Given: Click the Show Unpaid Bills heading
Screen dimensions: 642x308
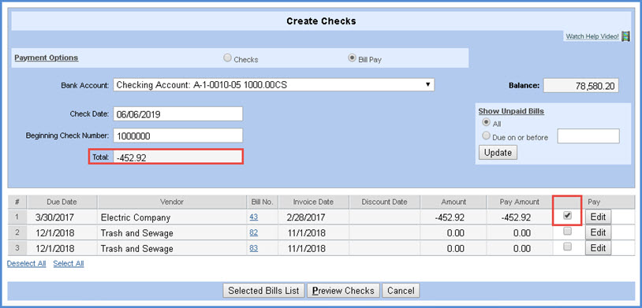Looking at the screenshot, I should tap(511, 111).
